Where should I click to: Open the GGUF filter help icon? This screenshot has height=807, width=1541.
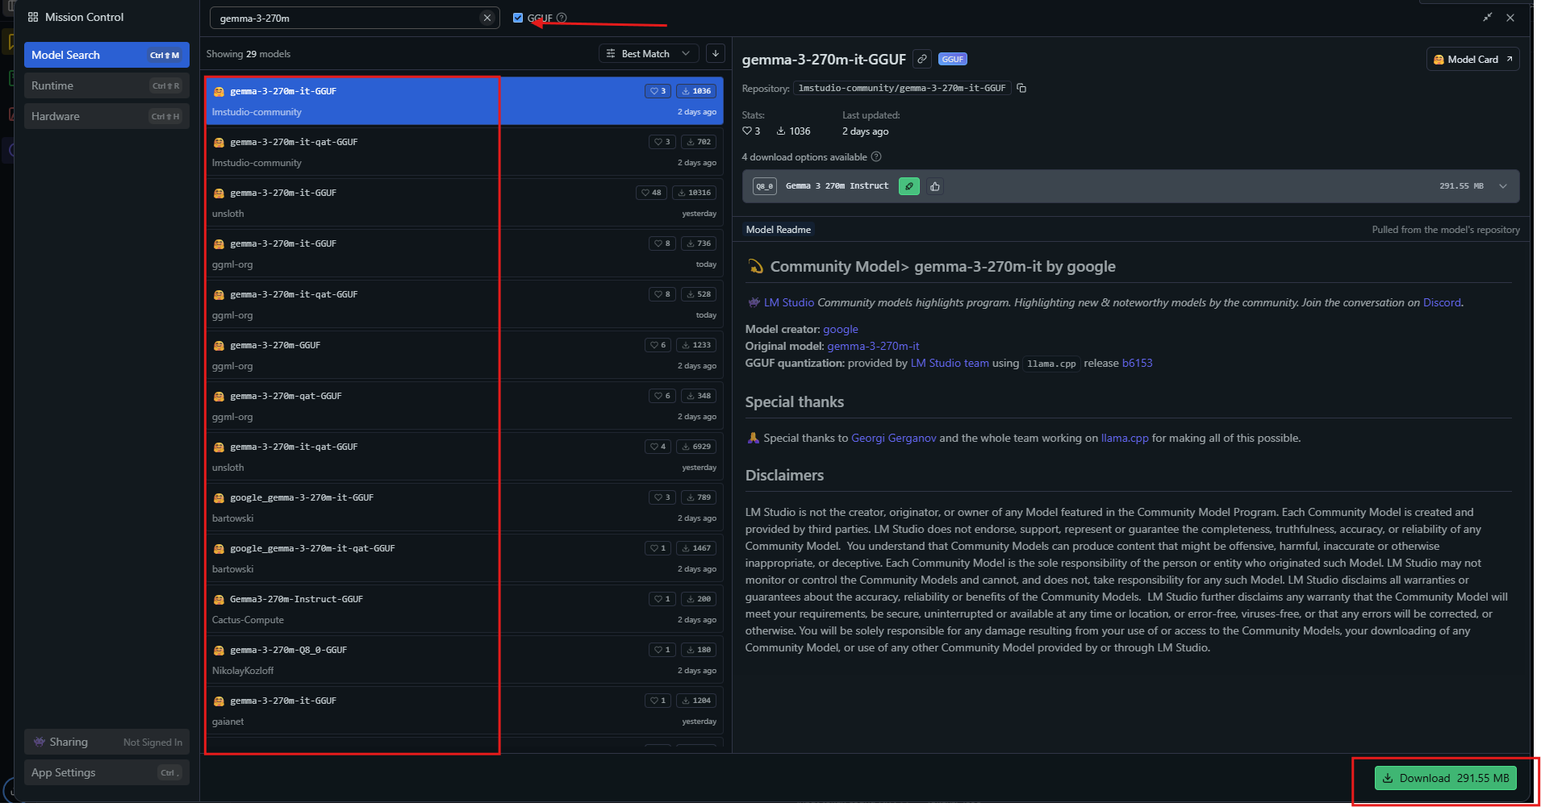point(562,18)
